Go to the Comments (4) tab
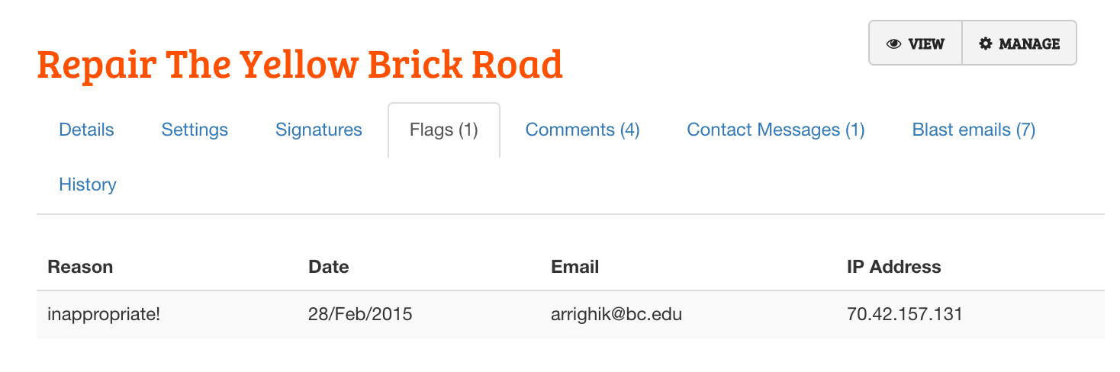The width and height of the screenshot is (1120, 372). tap(583, 130)
